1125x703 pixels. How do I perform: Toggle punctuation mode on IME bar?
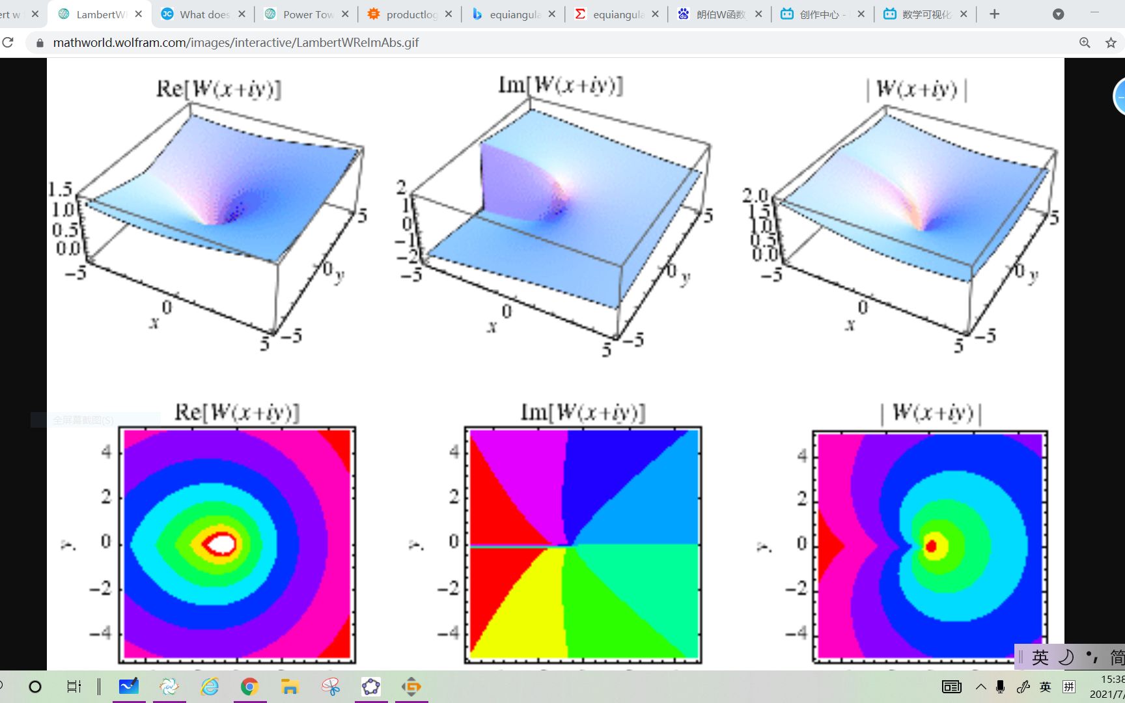(1092, 657)
